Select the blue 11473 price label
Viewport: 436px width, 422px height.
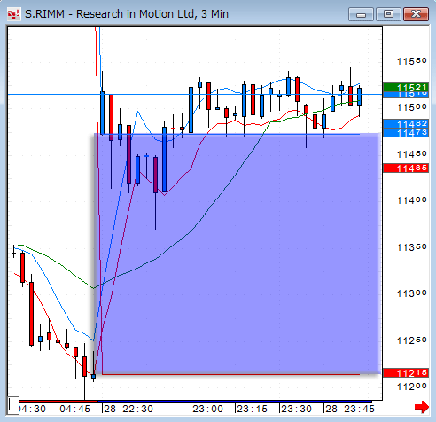406,133
